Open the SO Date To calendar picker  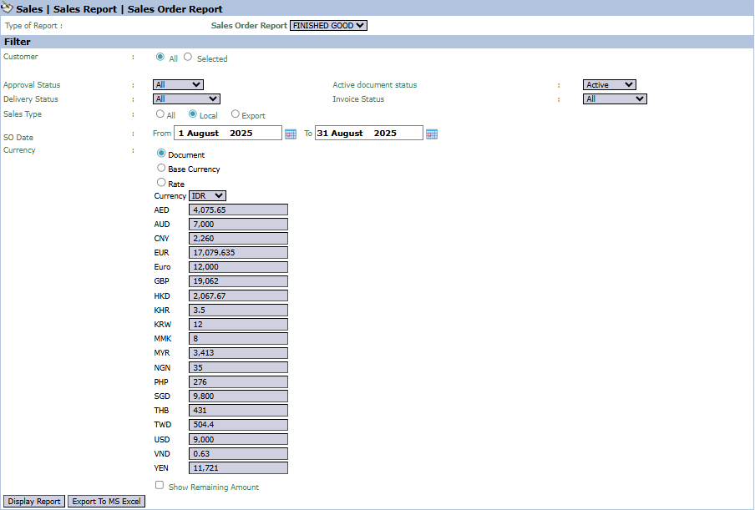pyautogui.click(x=431, y=134)
